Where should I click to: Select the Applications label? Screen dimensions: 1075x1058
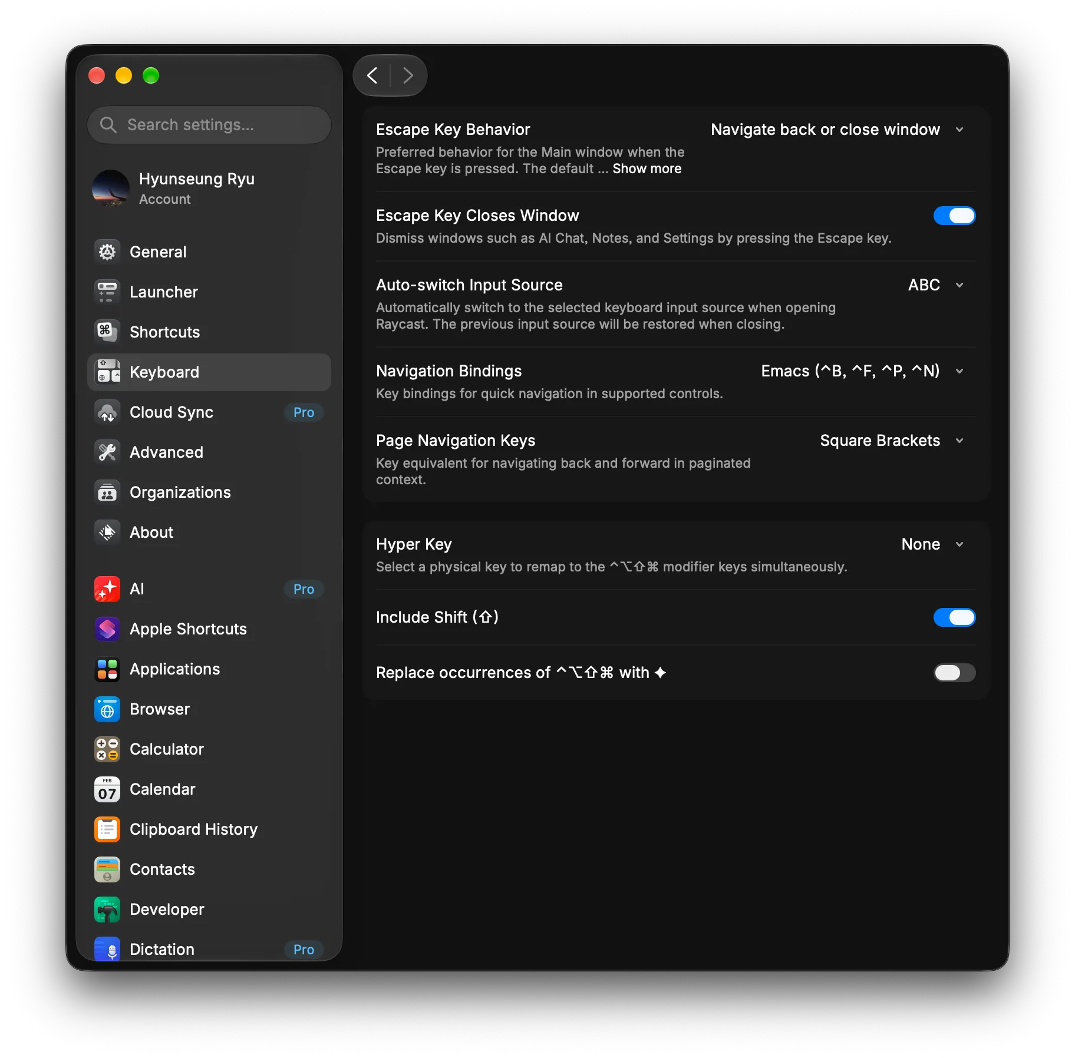(x=174, y=669)
